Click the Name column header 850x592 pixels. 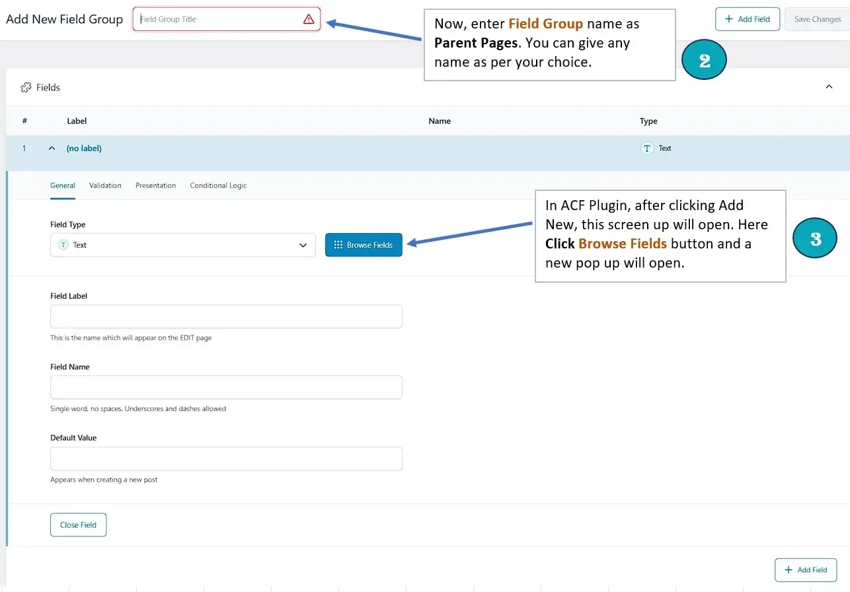pos(440,121)
